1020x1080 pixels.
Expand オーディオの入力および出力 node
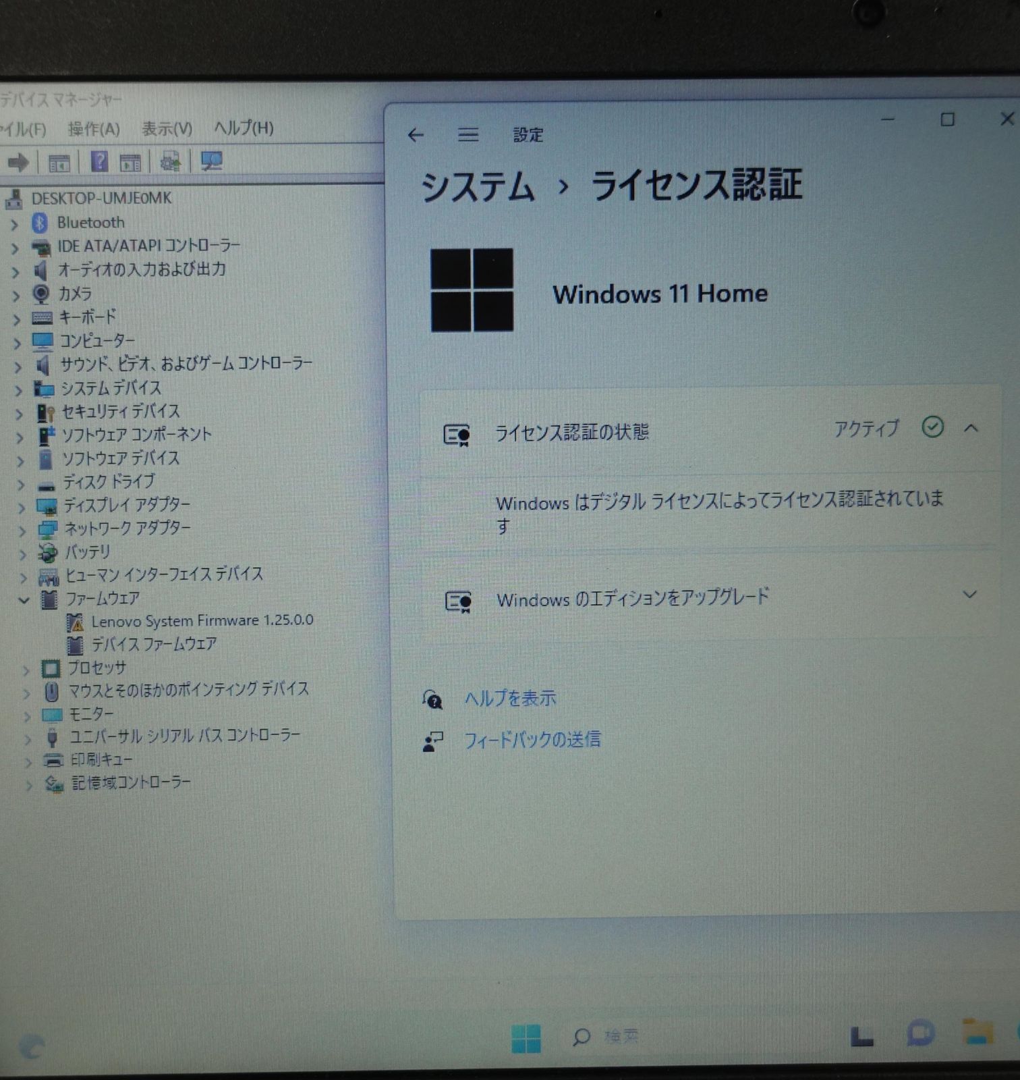click(16, 271)
